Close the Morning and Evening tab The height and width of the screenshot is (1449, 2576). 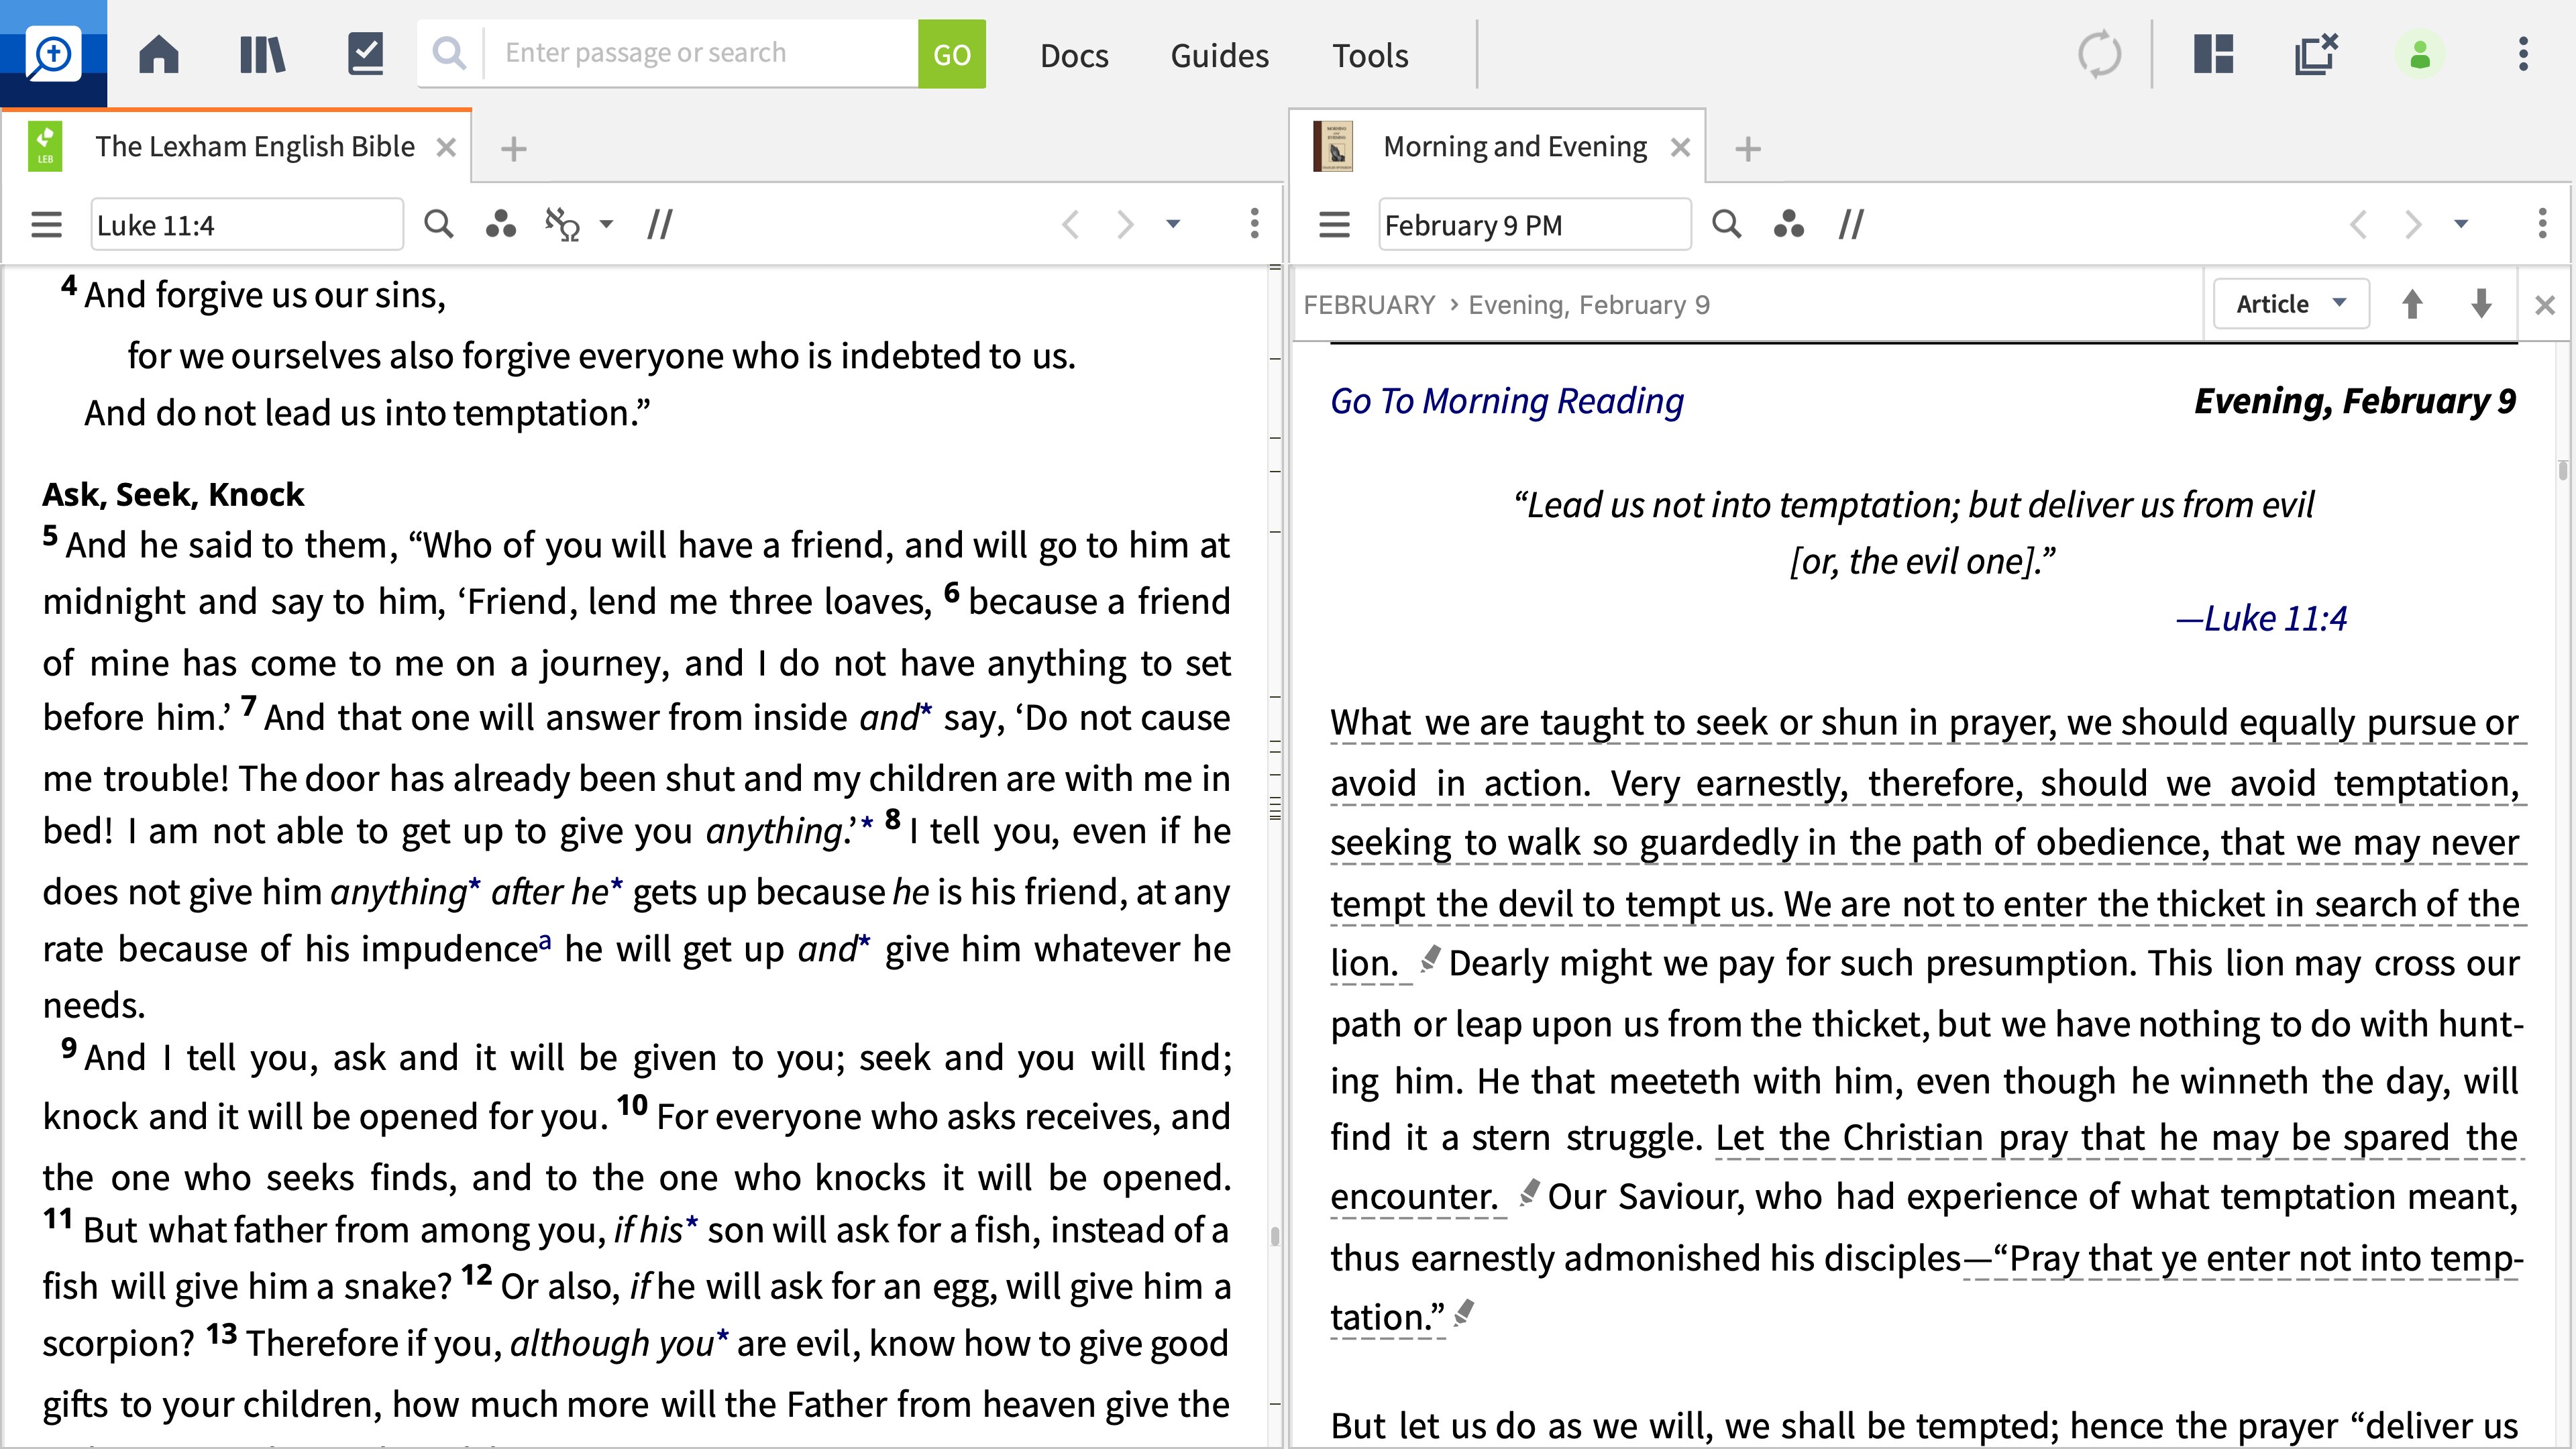(x=1680, y=148)
